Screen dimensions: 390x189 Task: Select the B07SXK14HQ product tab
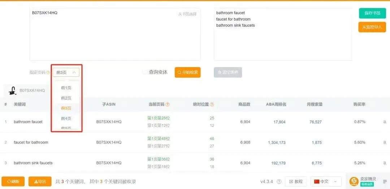coord(27,91)
